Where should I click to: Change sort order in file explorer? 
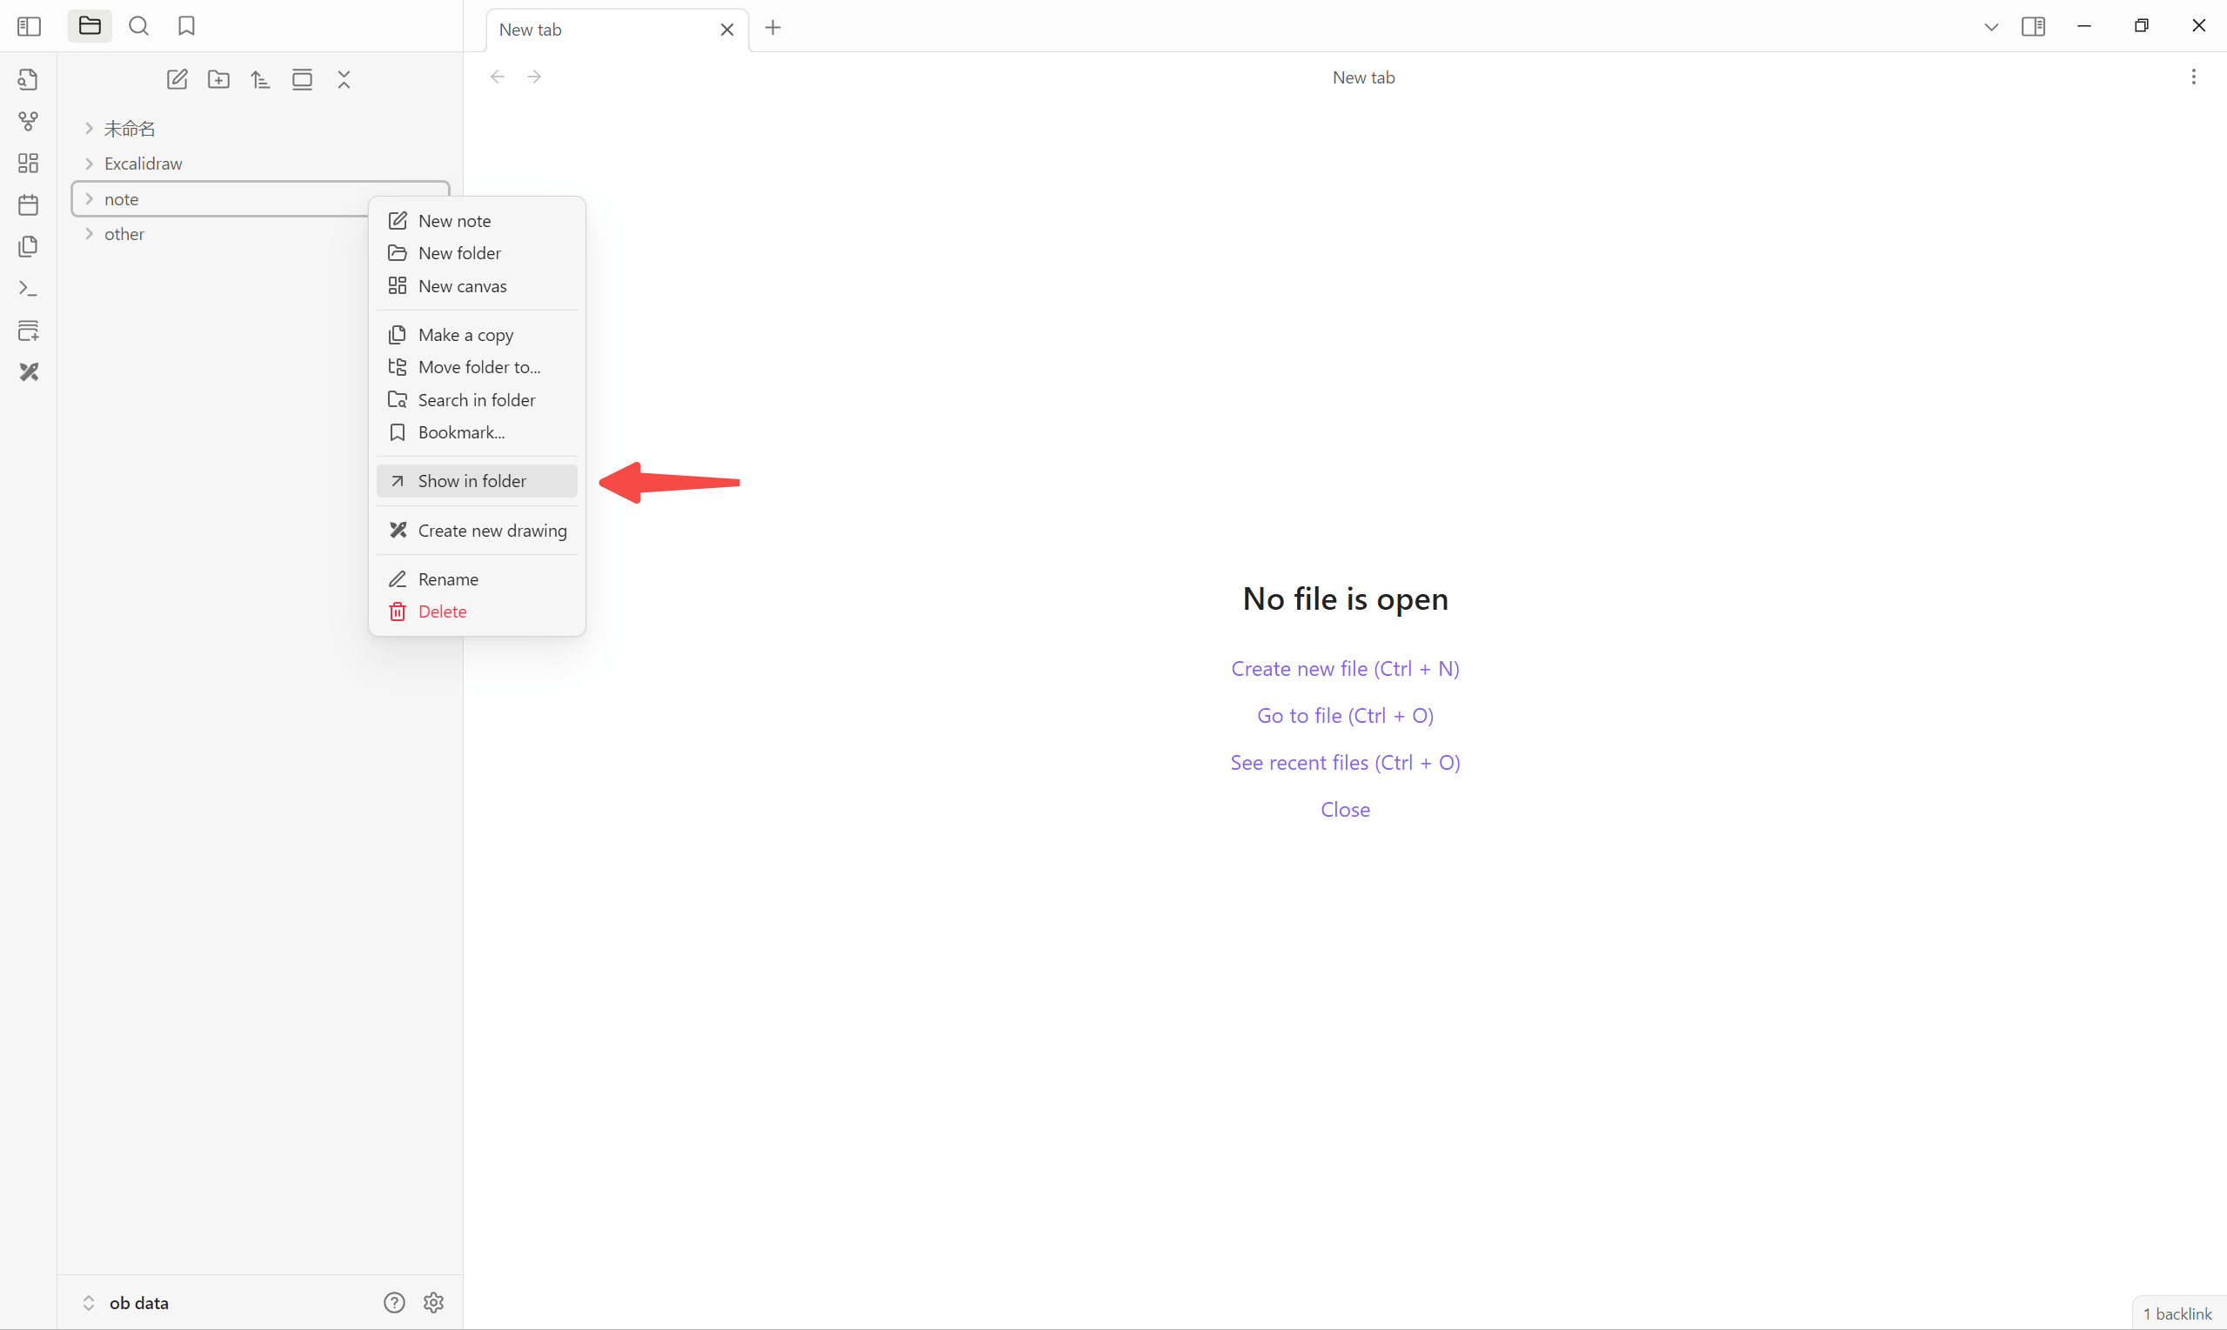pos(260,80)
